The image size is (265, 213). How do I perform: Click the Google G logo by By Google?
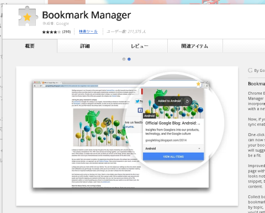pyautogui.click(x=250, y=70)
